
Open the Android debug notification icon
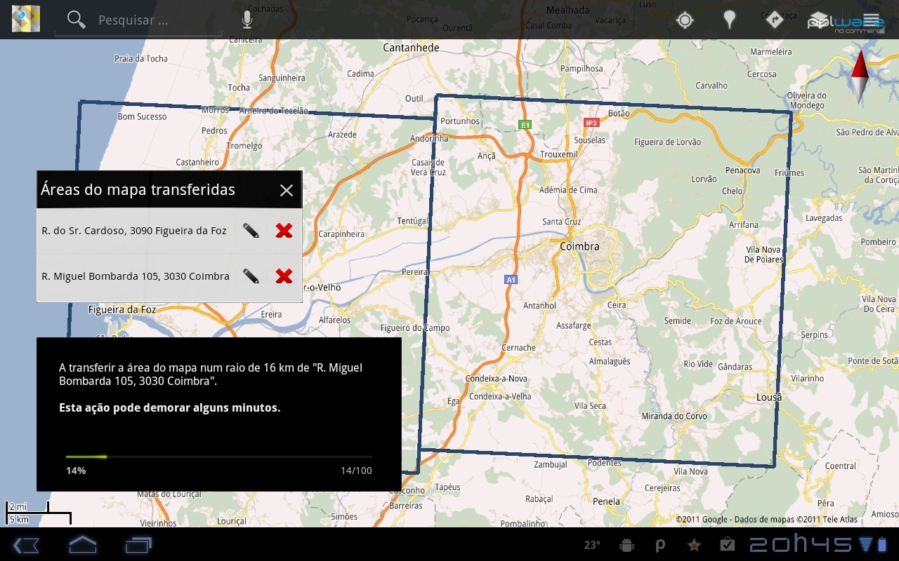[x=627, y=545]
